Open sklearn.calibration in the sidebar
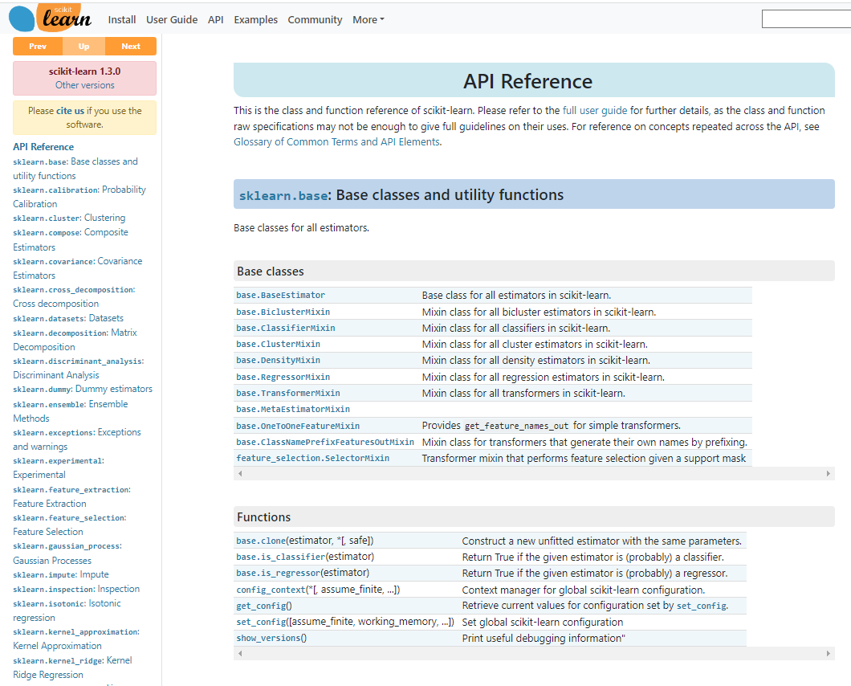The width and height of the screenshot is (851, 686). [x=79, y=197]
